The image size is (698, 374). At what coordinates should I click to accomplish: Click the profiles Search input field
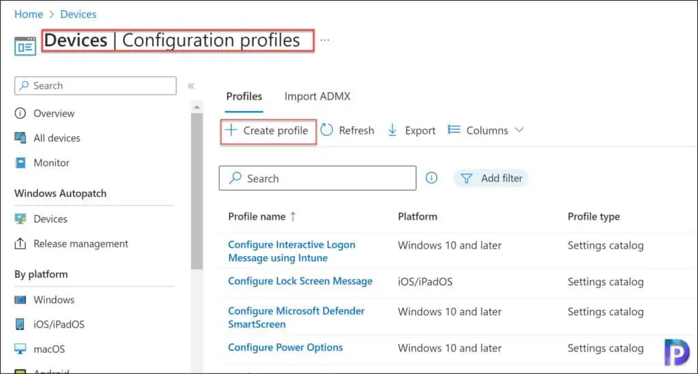tap(318, 178)
